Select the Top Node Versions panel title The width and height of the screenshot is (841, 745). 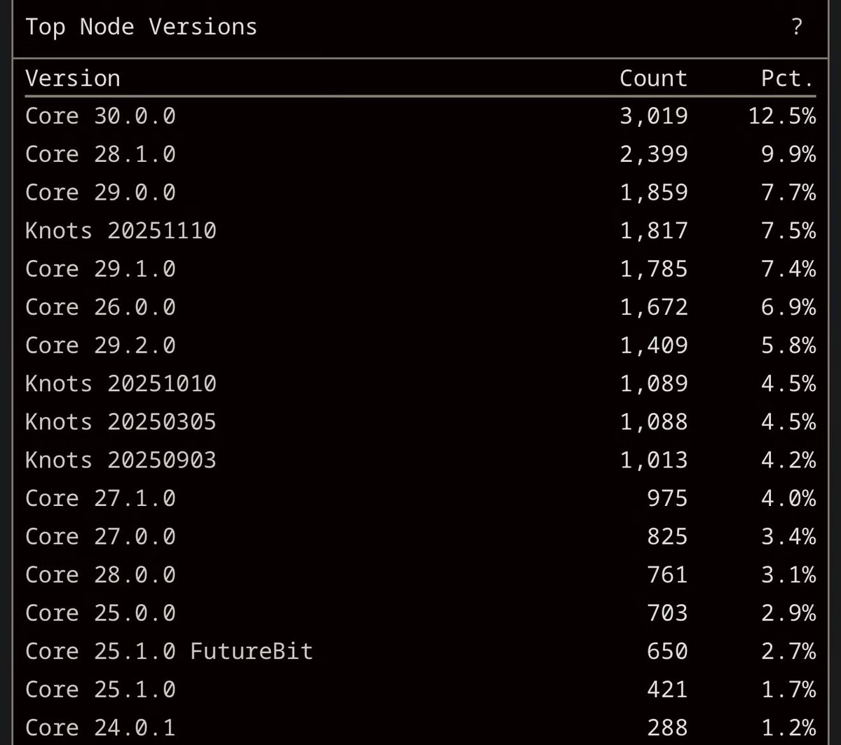(142, 27)
